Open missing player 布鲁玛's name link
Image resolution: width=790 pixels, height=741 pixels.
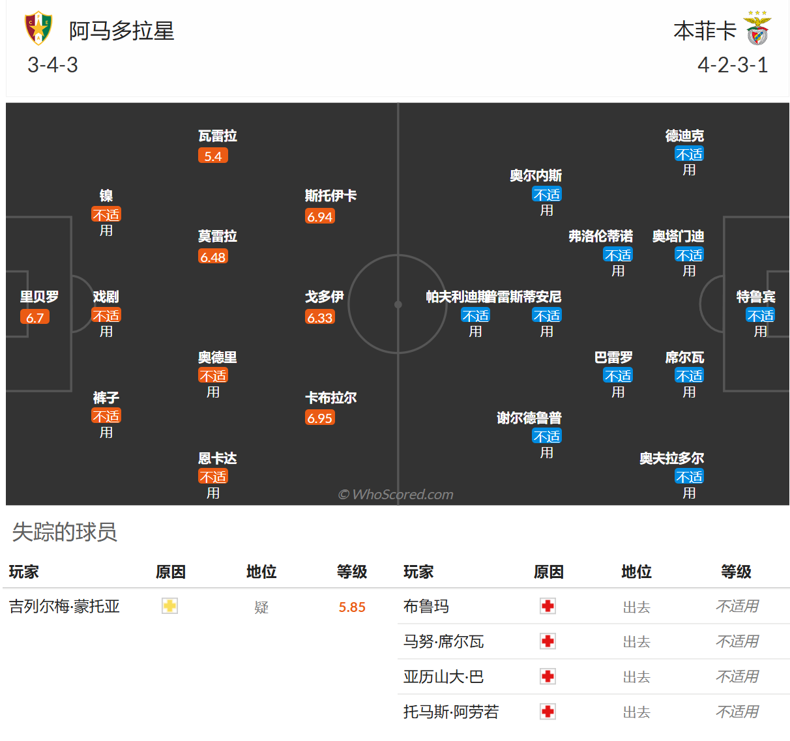click(x=426, y=607)
